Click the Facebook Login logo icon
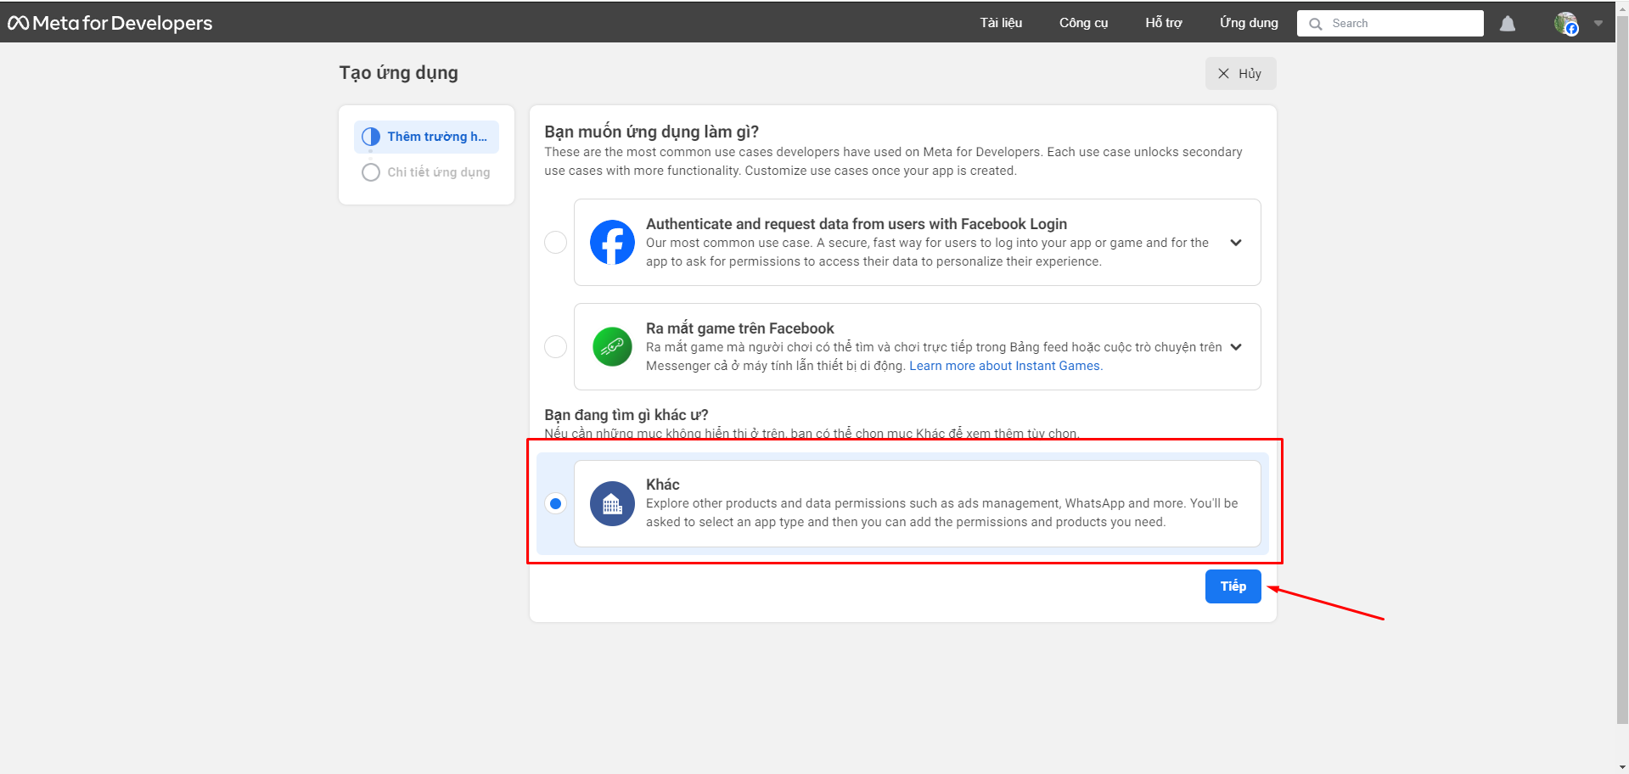This screenshot has height=774, width=1629. (612, 243)
